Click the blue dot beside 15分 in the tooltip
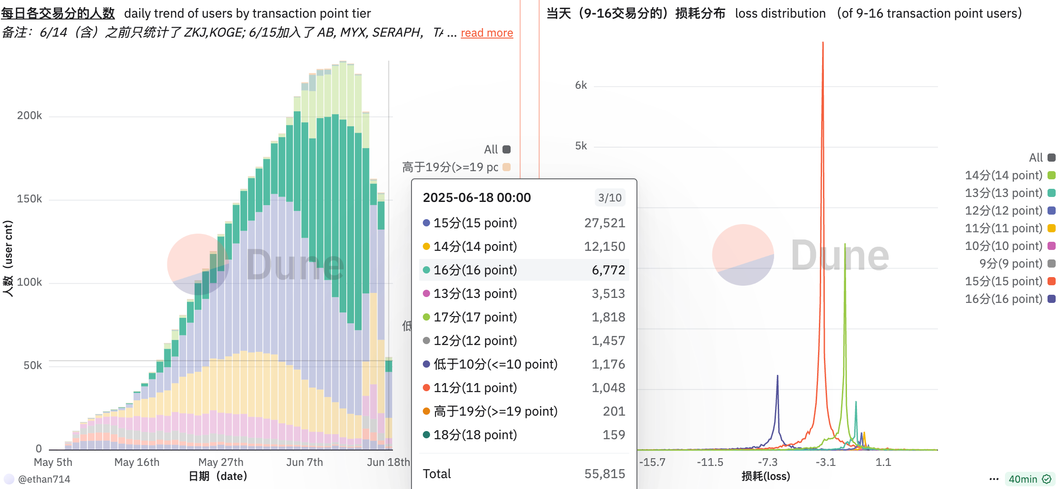The height and width of the screenshot is (489, 1062). tap(426, 222)
